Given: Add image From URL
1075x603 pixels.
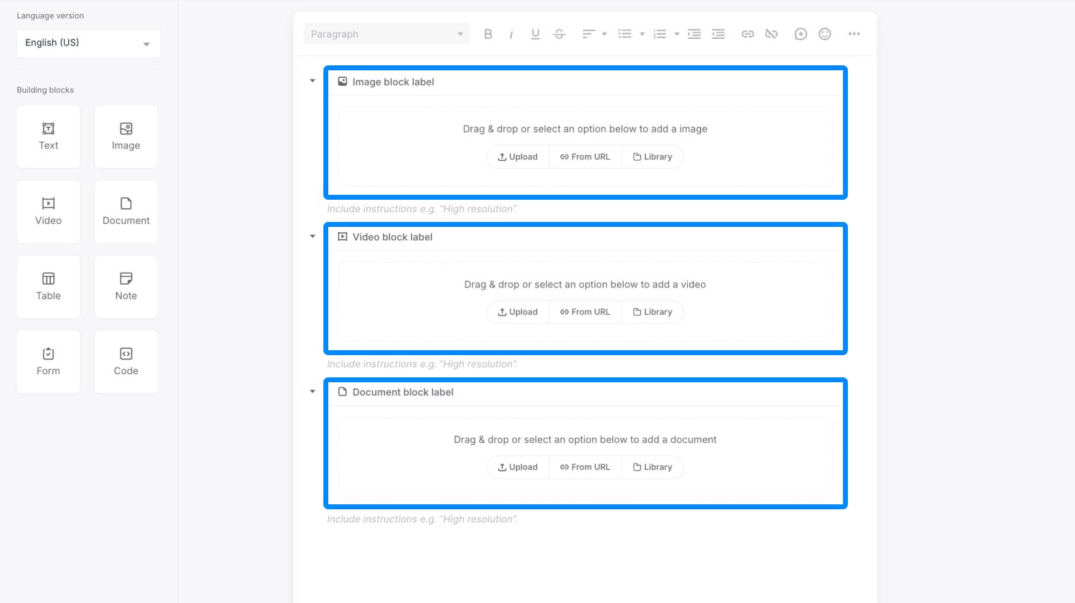Looking at the screenshot, I should (x=585, y=157).
